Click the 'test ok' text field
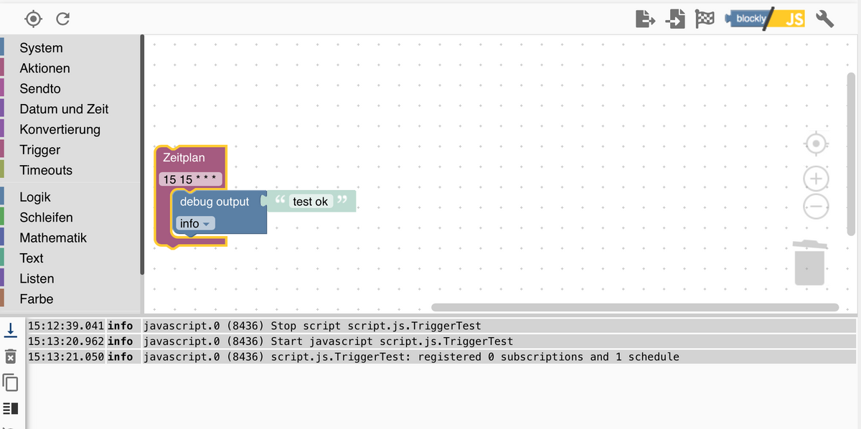Image resolution: width=861 pixels, height=429 pixels. 310,202
